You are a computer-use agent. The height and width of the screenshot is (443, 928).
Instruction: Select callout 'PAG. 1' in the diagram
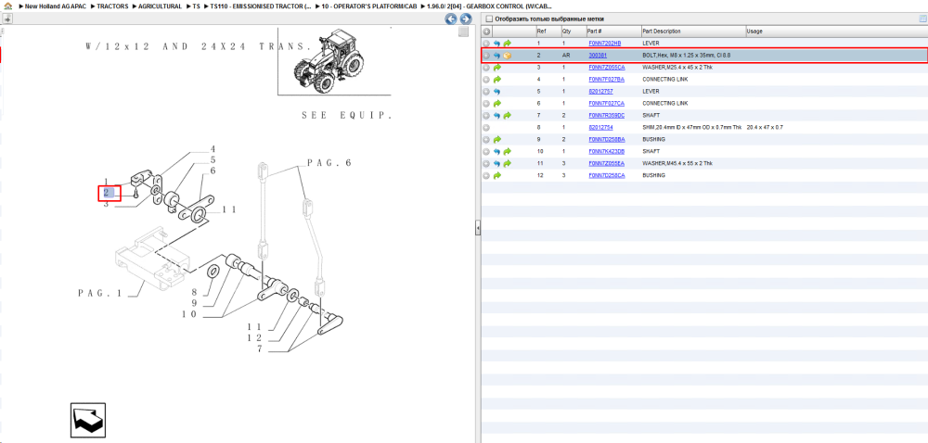click(99, 292)
